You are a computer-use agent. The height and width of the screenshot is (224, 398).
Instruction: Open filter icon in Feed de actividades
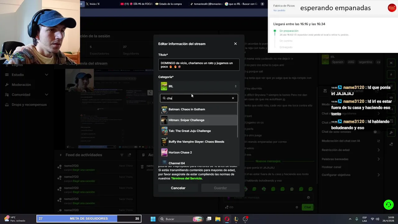(x=122, y=155)
